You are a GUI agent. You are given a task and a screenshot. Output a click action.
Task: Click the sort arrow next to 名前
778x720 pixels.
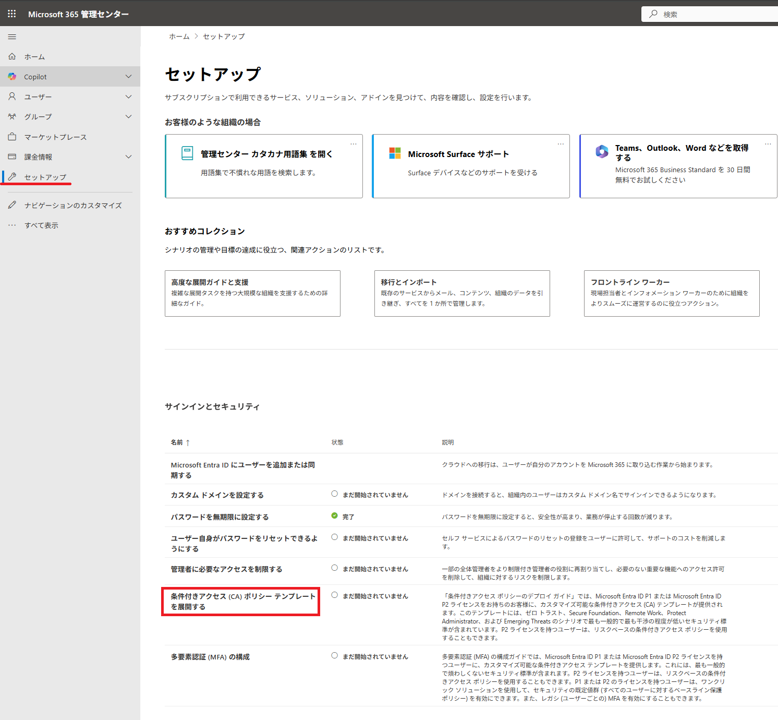point(188,442)
